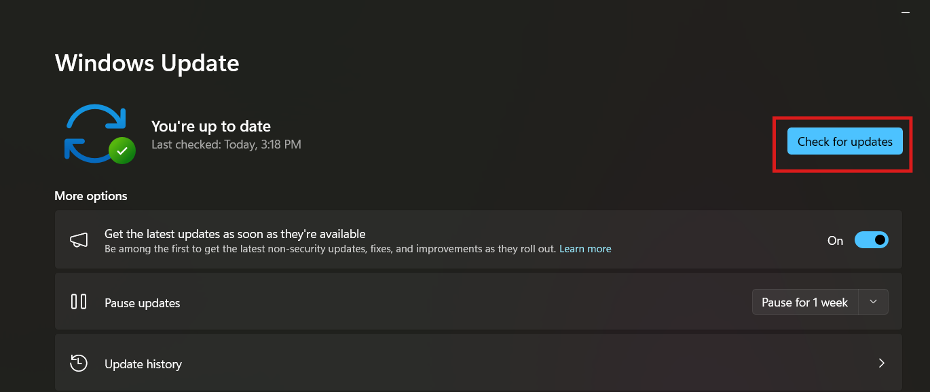
Task: Open the Learn more link
Action: 585,248
